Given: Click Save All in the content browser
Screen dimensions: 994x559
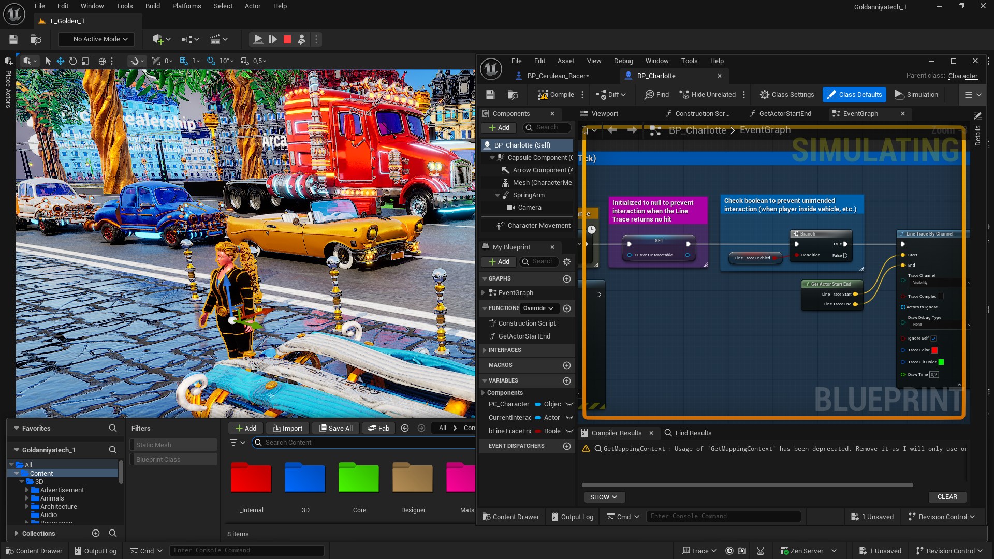Looking at the screenshot, I should (x=335, y=428).
